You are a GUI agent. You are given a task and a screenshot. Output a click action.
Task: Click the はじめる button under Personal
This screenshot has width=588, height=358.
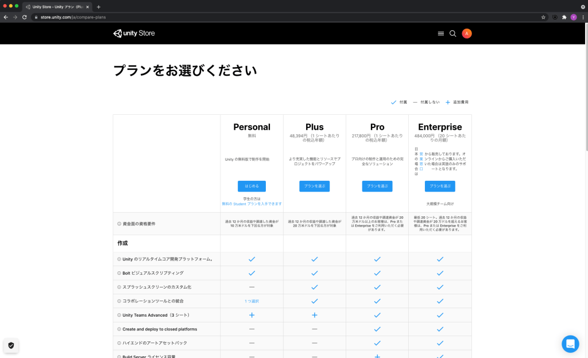point(252,186)
